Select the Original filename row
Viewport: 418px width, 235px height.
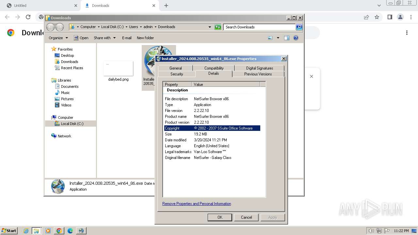[212, 158]
